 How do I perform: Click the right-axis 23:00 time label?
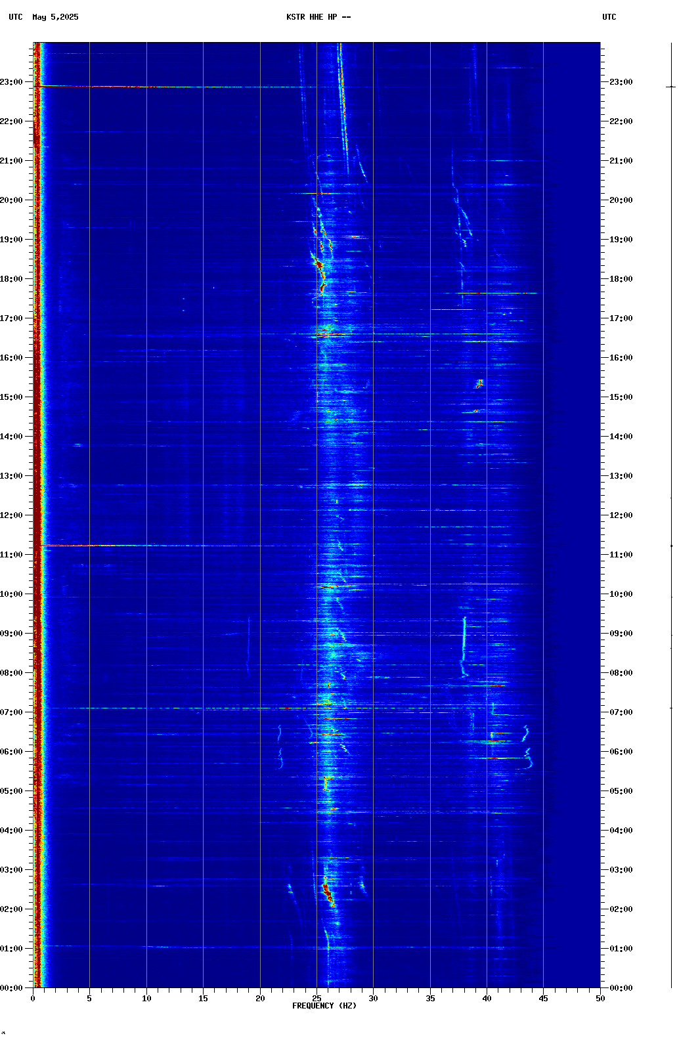coord(621,82)
